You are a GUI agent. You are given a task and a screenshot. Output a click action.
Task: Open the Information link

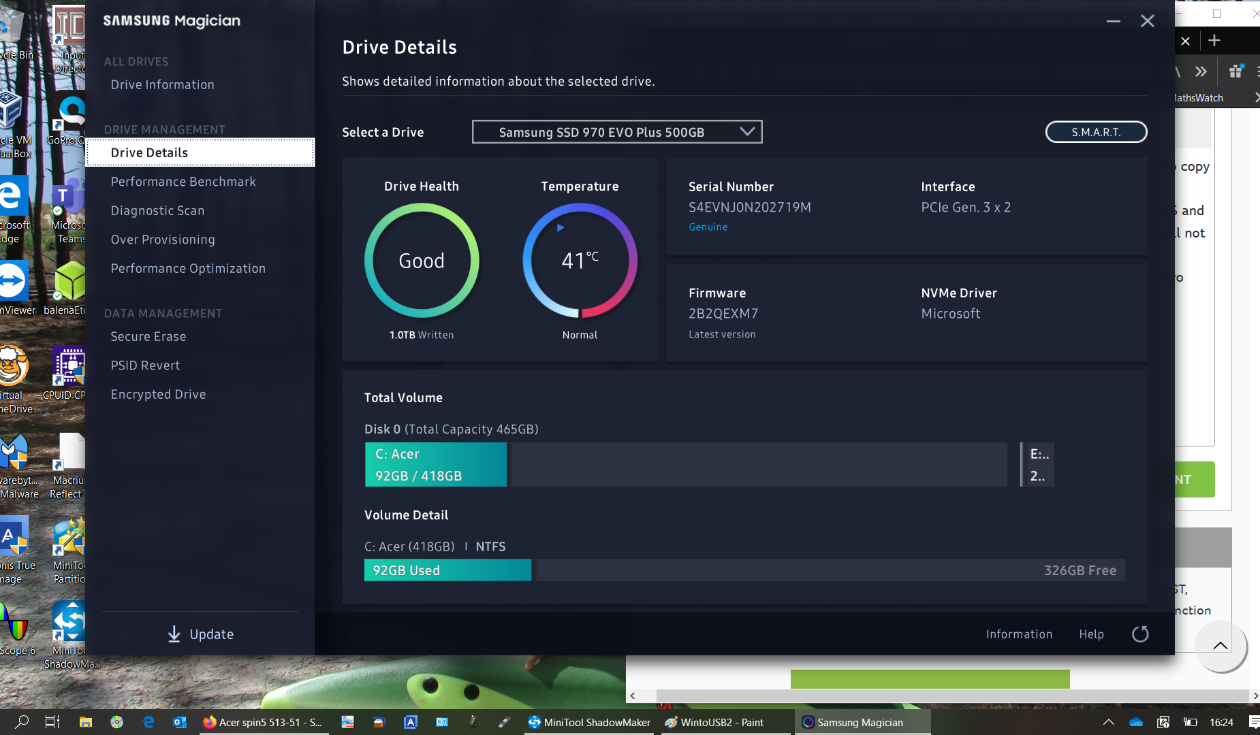click(1019, 634)
